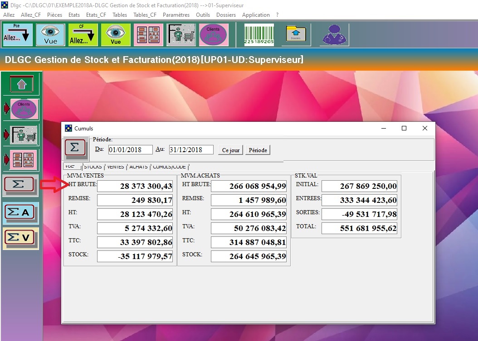Viewport: 478px width, 341px height.
Task: Click ventes HT value 28 123 470,26
Action: pos(135,214)
